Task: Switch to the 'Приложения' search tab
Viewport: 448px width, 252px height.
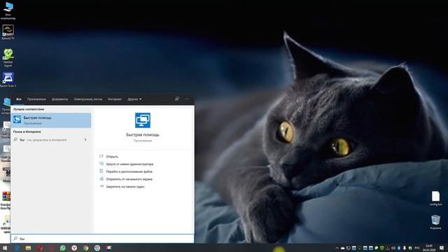Action: (x=36, y=99)
